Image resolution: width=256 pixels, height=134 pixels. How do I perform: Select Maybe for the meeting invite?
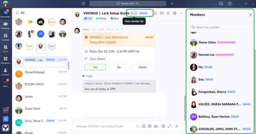click(x=143, y=67)
